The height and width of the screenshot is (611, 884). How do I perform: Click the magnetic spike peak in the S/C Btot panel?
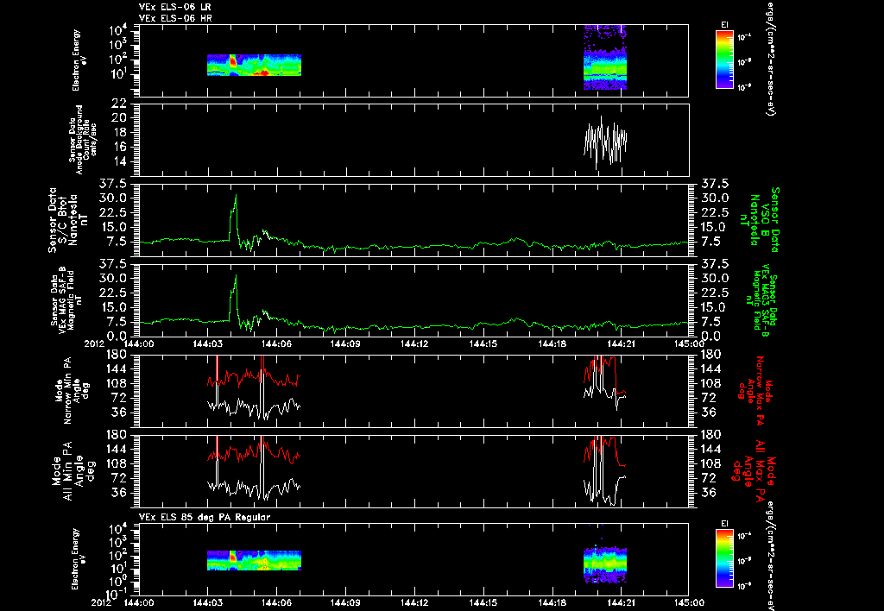(x=236, y=198)
